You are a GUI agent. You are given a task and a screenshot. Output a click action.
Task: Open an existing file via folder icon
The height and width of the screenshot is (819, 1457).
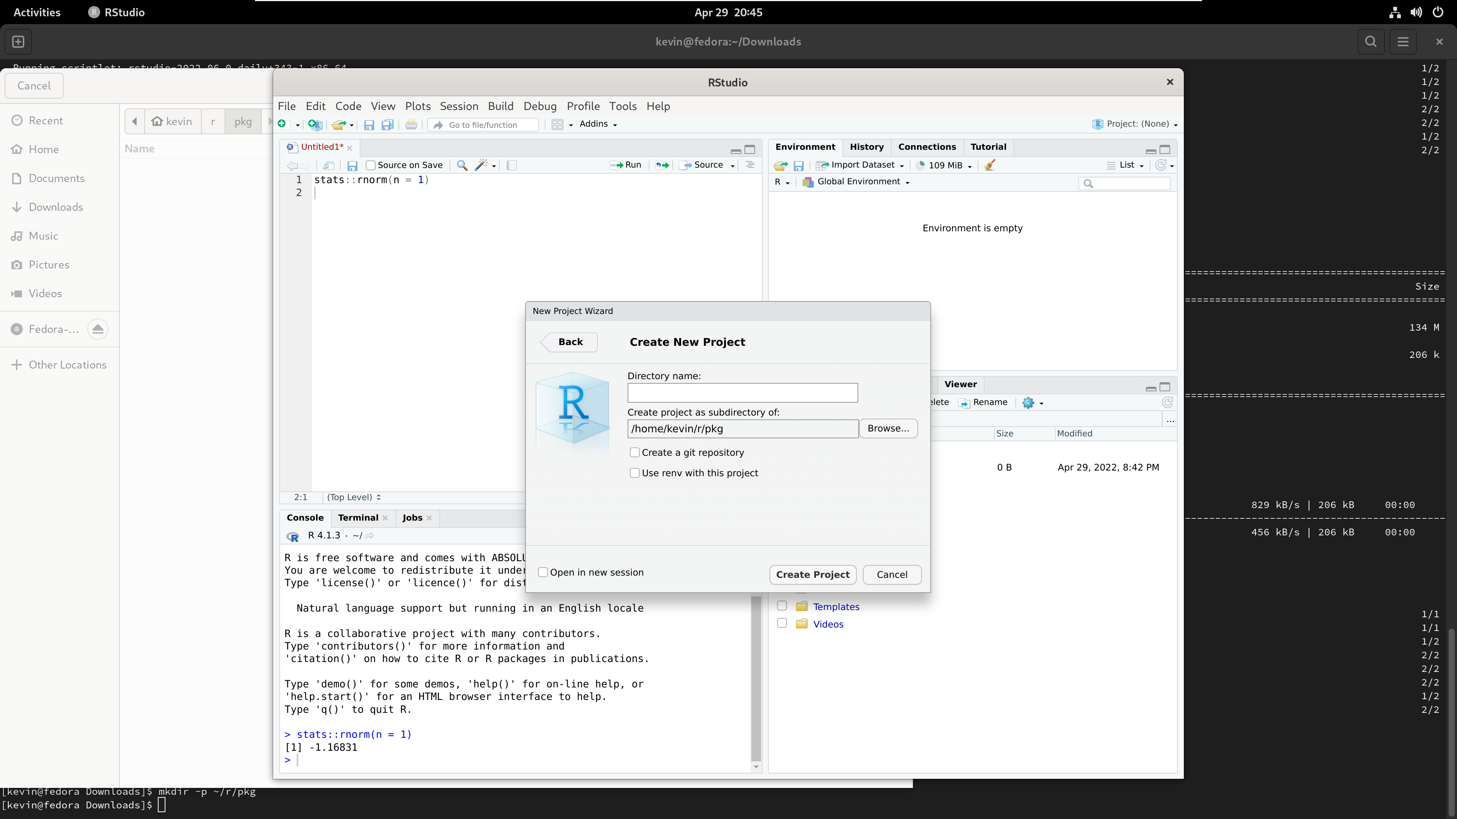point(339,124)
